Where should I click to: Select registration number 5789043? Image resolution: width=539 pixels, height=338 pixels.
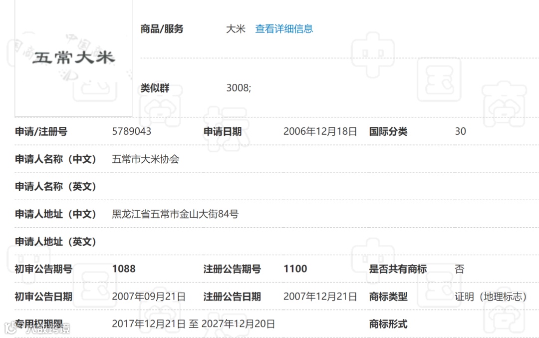[x=131, y=131]
